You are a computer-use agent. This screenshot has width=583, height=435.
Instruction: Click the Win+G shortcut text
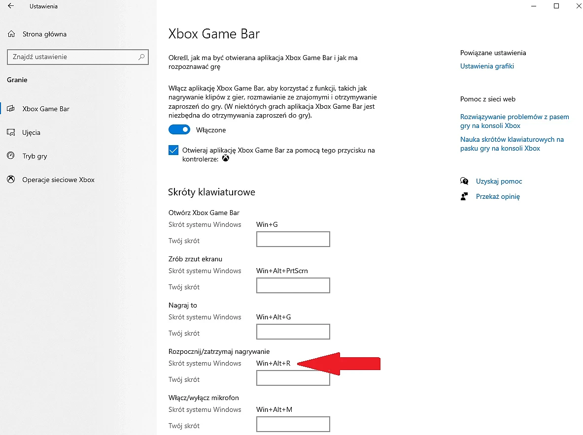[267, 224]
